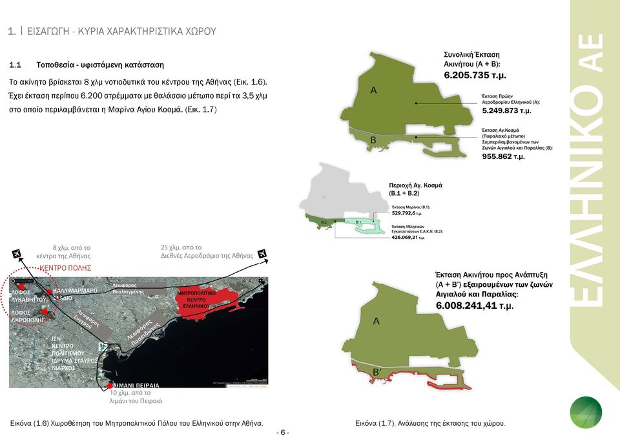Click the label 'Περιοχή Αγ. Κοσμά (Β.1 + Β.2)'
The image size is (620, 436).
415,189
